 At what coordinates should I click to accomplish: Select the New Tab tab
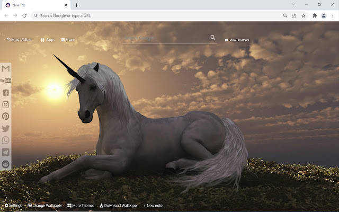click(x=37, y=5)
